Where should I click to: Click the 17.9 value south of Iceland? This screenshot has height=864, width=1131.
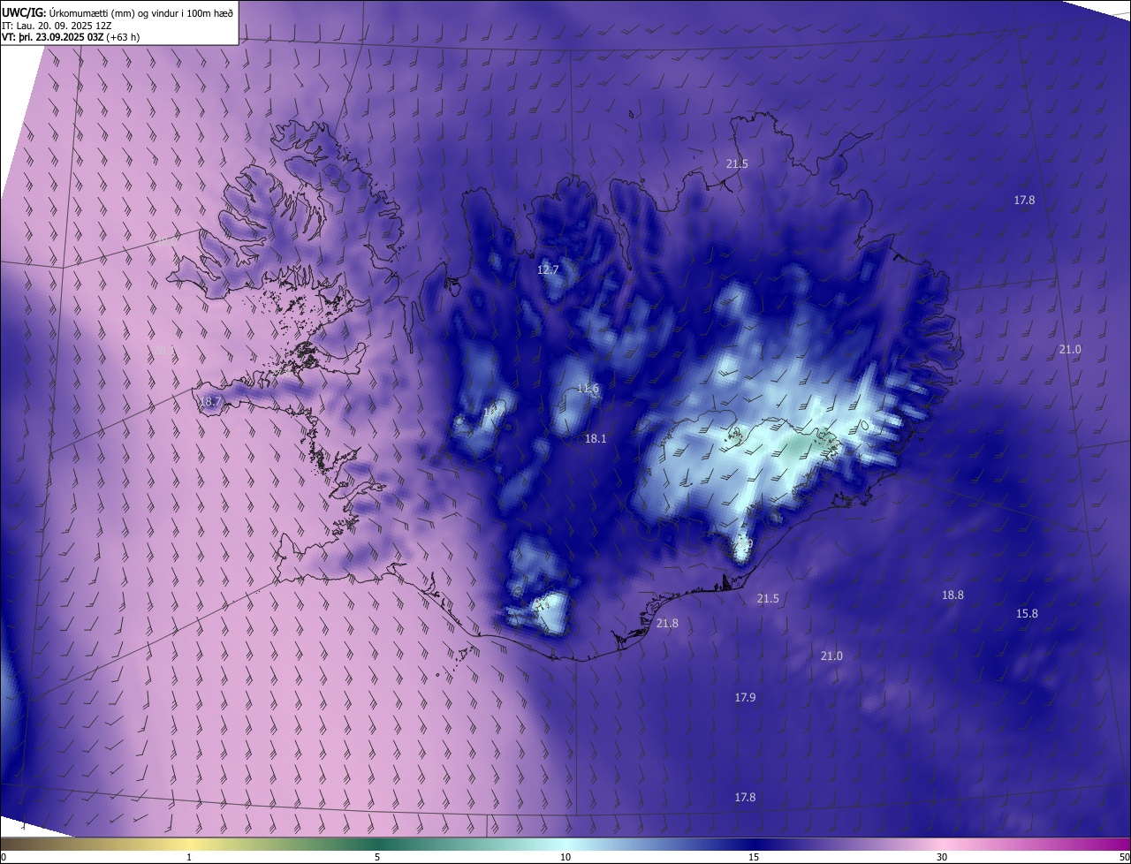(x=745, y=697)
